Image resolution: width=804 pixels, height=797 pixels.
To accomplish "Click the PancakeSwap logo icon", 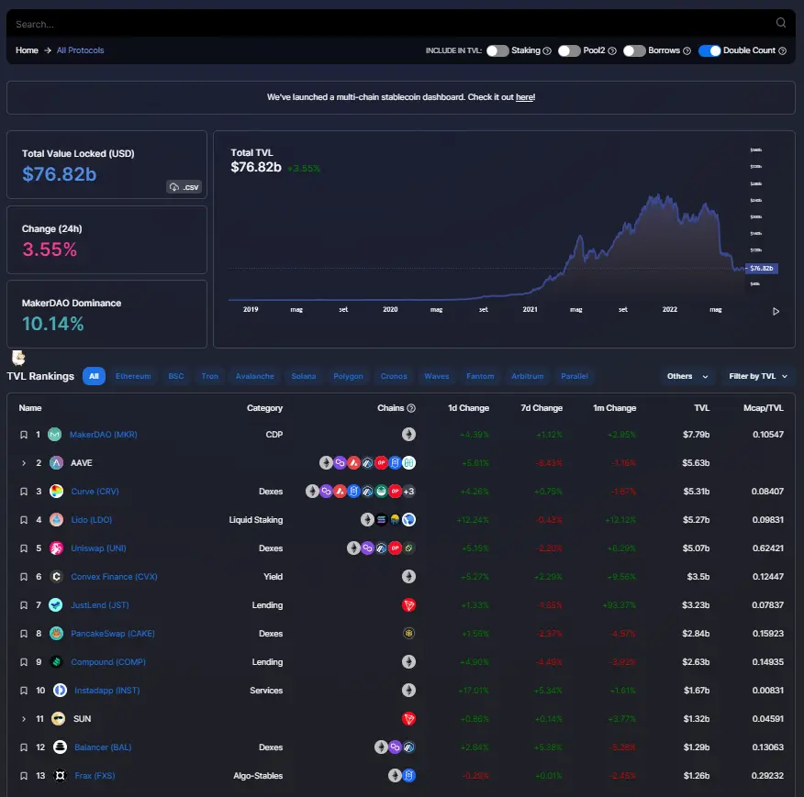I will pos(56,634).
